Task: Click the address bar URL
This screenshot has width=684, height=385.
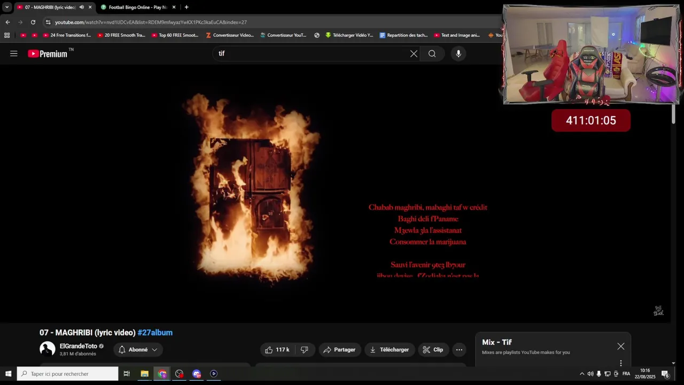Action: [151, 22]
